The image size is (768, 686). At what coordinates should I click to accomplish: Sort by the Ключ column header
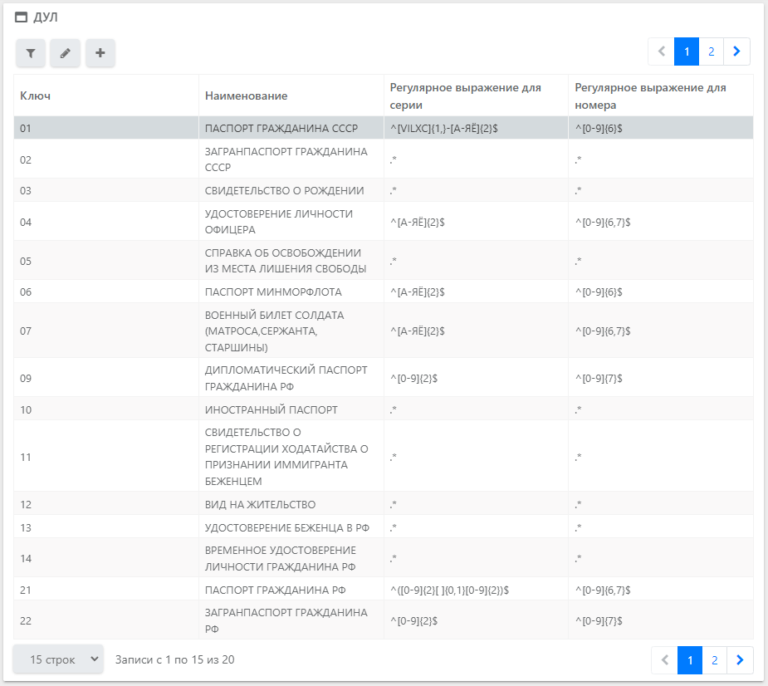tap(36, 96)
